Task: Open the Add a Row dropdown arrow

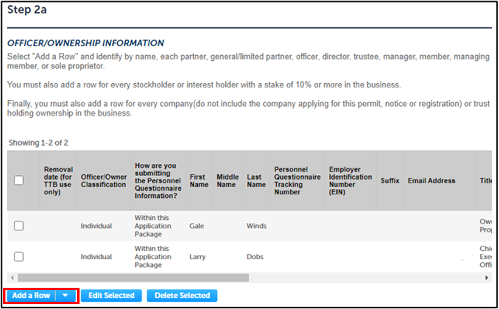Action: coord(66,296)
